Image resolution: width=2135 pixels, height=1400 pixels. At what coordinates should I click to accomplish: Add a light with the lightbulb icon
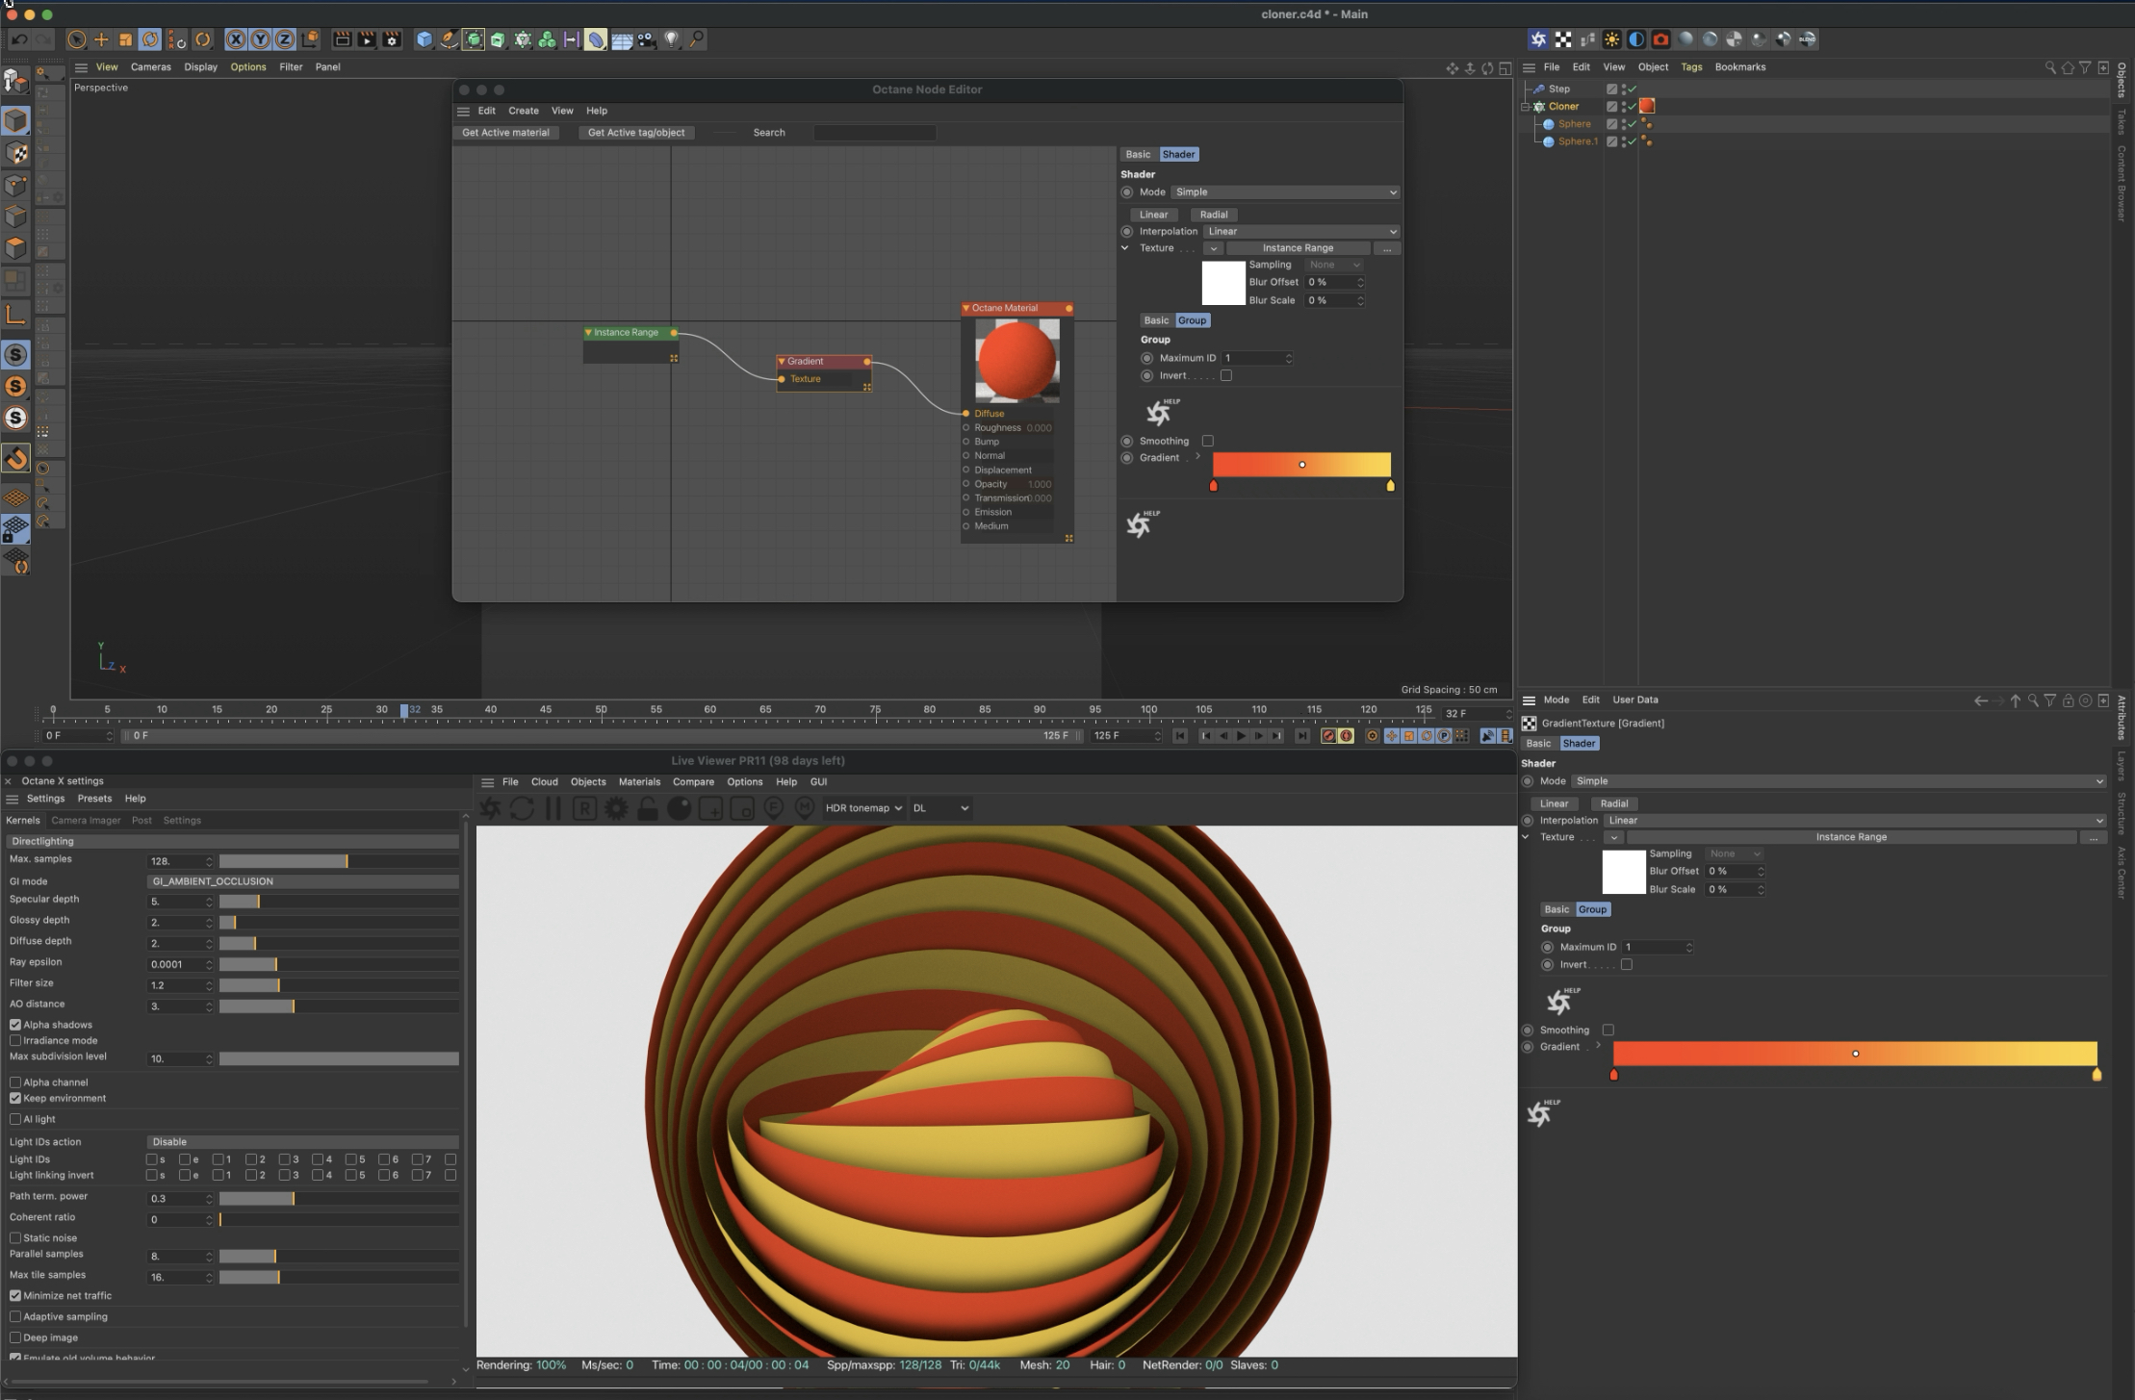coord(671,39)
